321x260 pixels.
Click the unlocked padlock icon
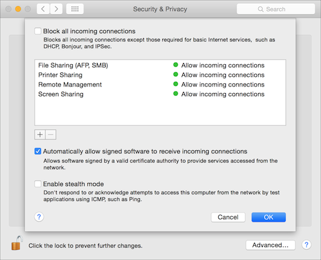17,243
